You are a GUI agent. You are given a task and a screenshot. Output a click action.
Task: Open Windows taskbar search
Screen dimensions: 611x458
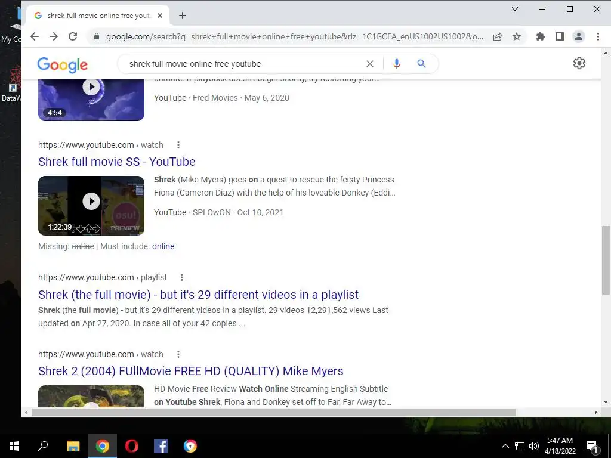43,446
